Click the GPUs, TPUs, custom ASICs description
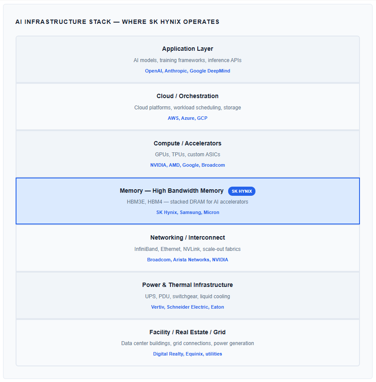Image resolution: width=376 pixels, height=382 pixels. pos(187,155)
